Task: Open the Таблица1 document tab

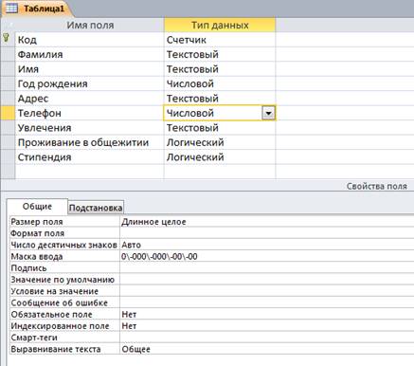Action: pyautogui.click(x=37, y=9)
